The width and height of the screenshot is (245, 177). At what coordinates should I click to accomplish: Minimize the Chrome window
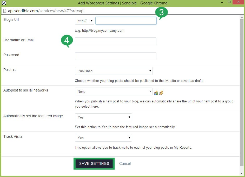[222, 3]
